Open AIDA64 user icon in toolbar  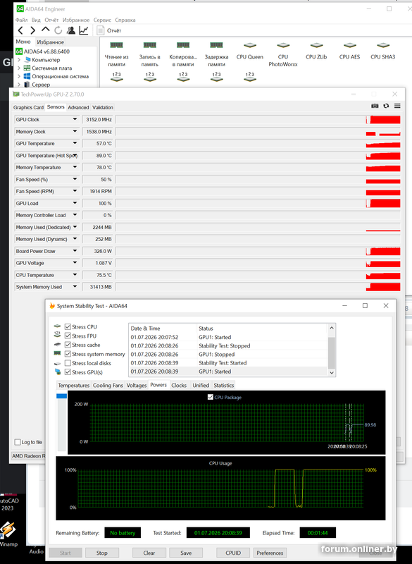point(70,30)
